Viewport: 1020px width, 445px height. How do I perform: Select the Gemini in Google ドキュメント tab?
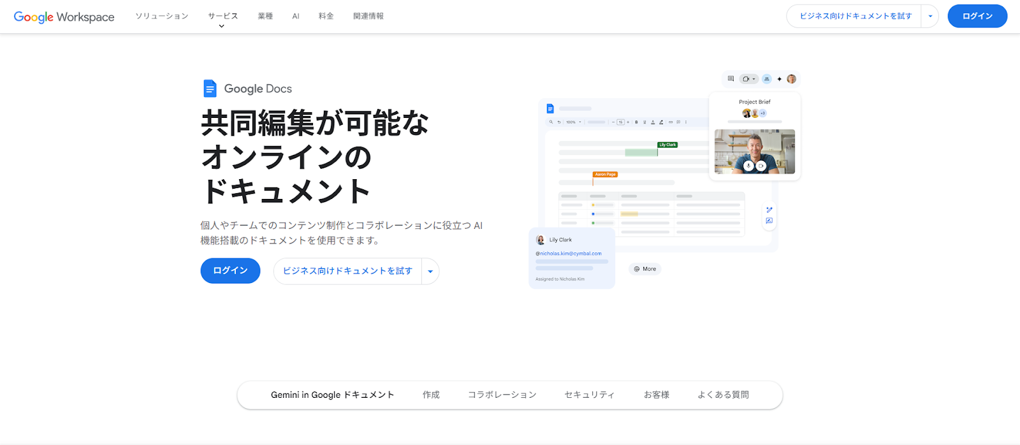click(332, 395)
